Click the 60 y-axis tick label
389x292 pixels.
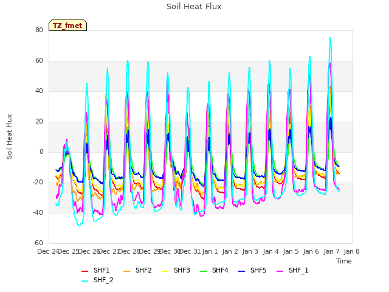(x=39, y=61)
